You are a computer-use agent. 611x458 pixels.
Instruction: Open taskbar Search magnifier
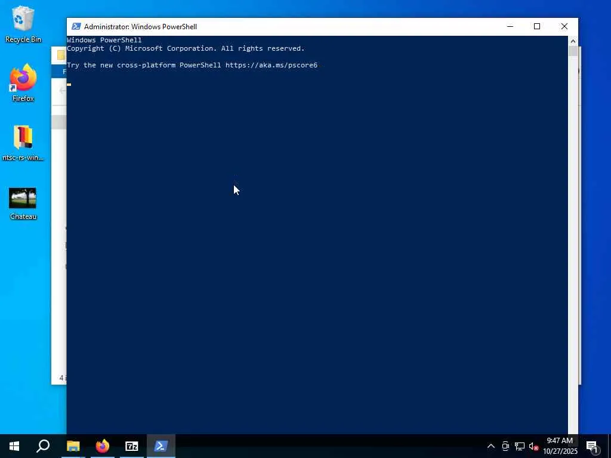pos(43,446)
